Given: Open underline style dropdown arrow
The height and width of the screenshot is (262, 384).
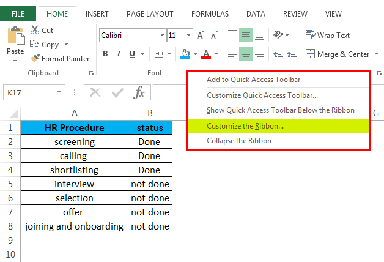Looking at the screenshot, I should [142, 54].
